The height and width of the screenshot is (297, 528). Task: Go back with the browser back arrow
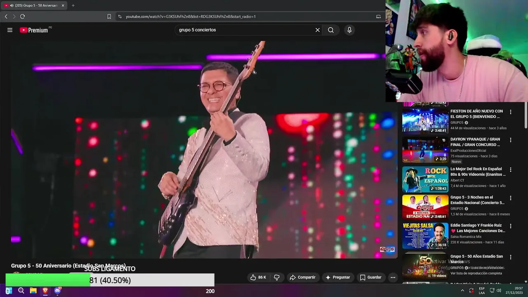[6, 16]
